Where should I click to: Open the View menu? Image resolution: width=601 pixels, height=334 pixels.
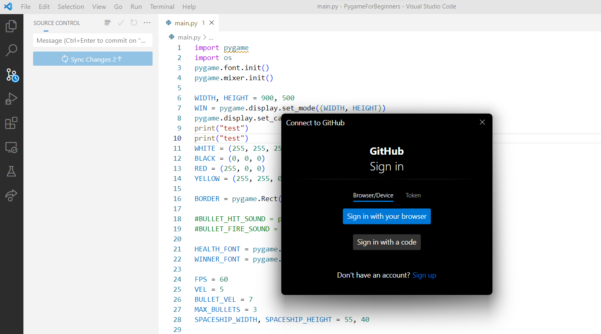[99, 6]
